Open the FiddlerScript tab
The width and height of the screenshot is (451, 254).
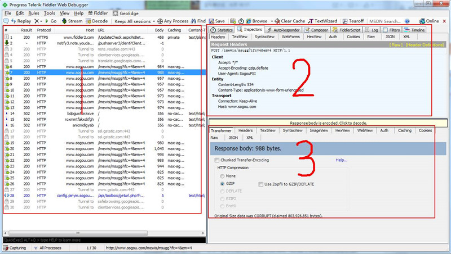(x=346, y=30)
